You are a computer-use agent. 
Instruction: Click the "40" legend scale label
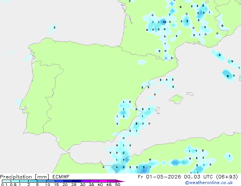coord(100,184)
